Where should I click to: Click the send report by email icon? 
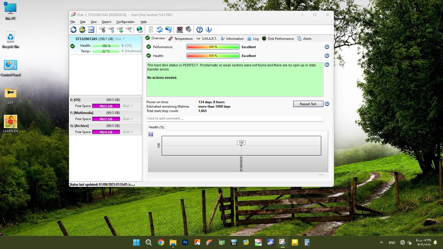160,30
